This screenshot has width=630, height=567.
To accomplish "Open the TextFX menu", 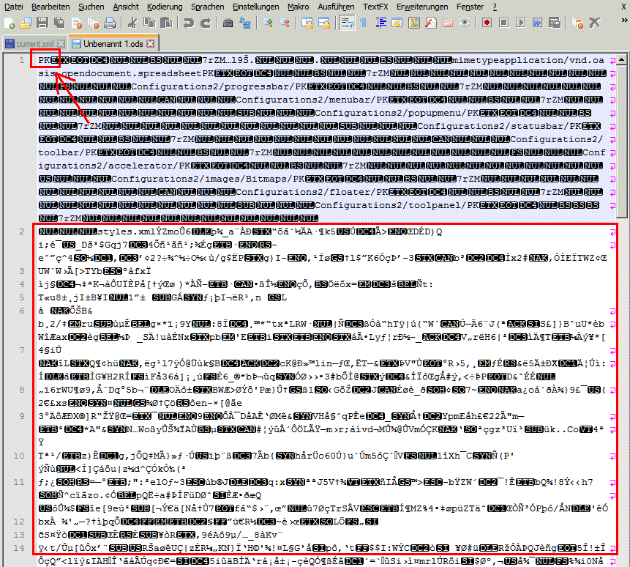I will [x=375, y=7].
